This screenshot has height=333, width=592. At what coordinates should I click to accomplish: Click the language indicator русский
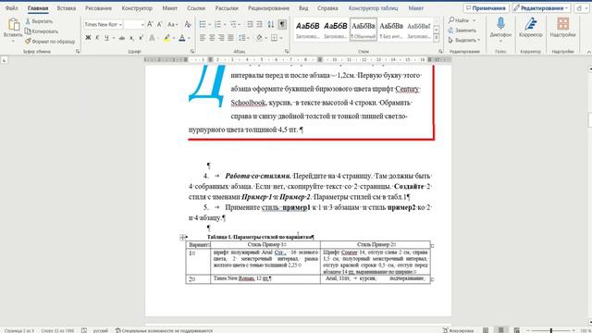101,330
